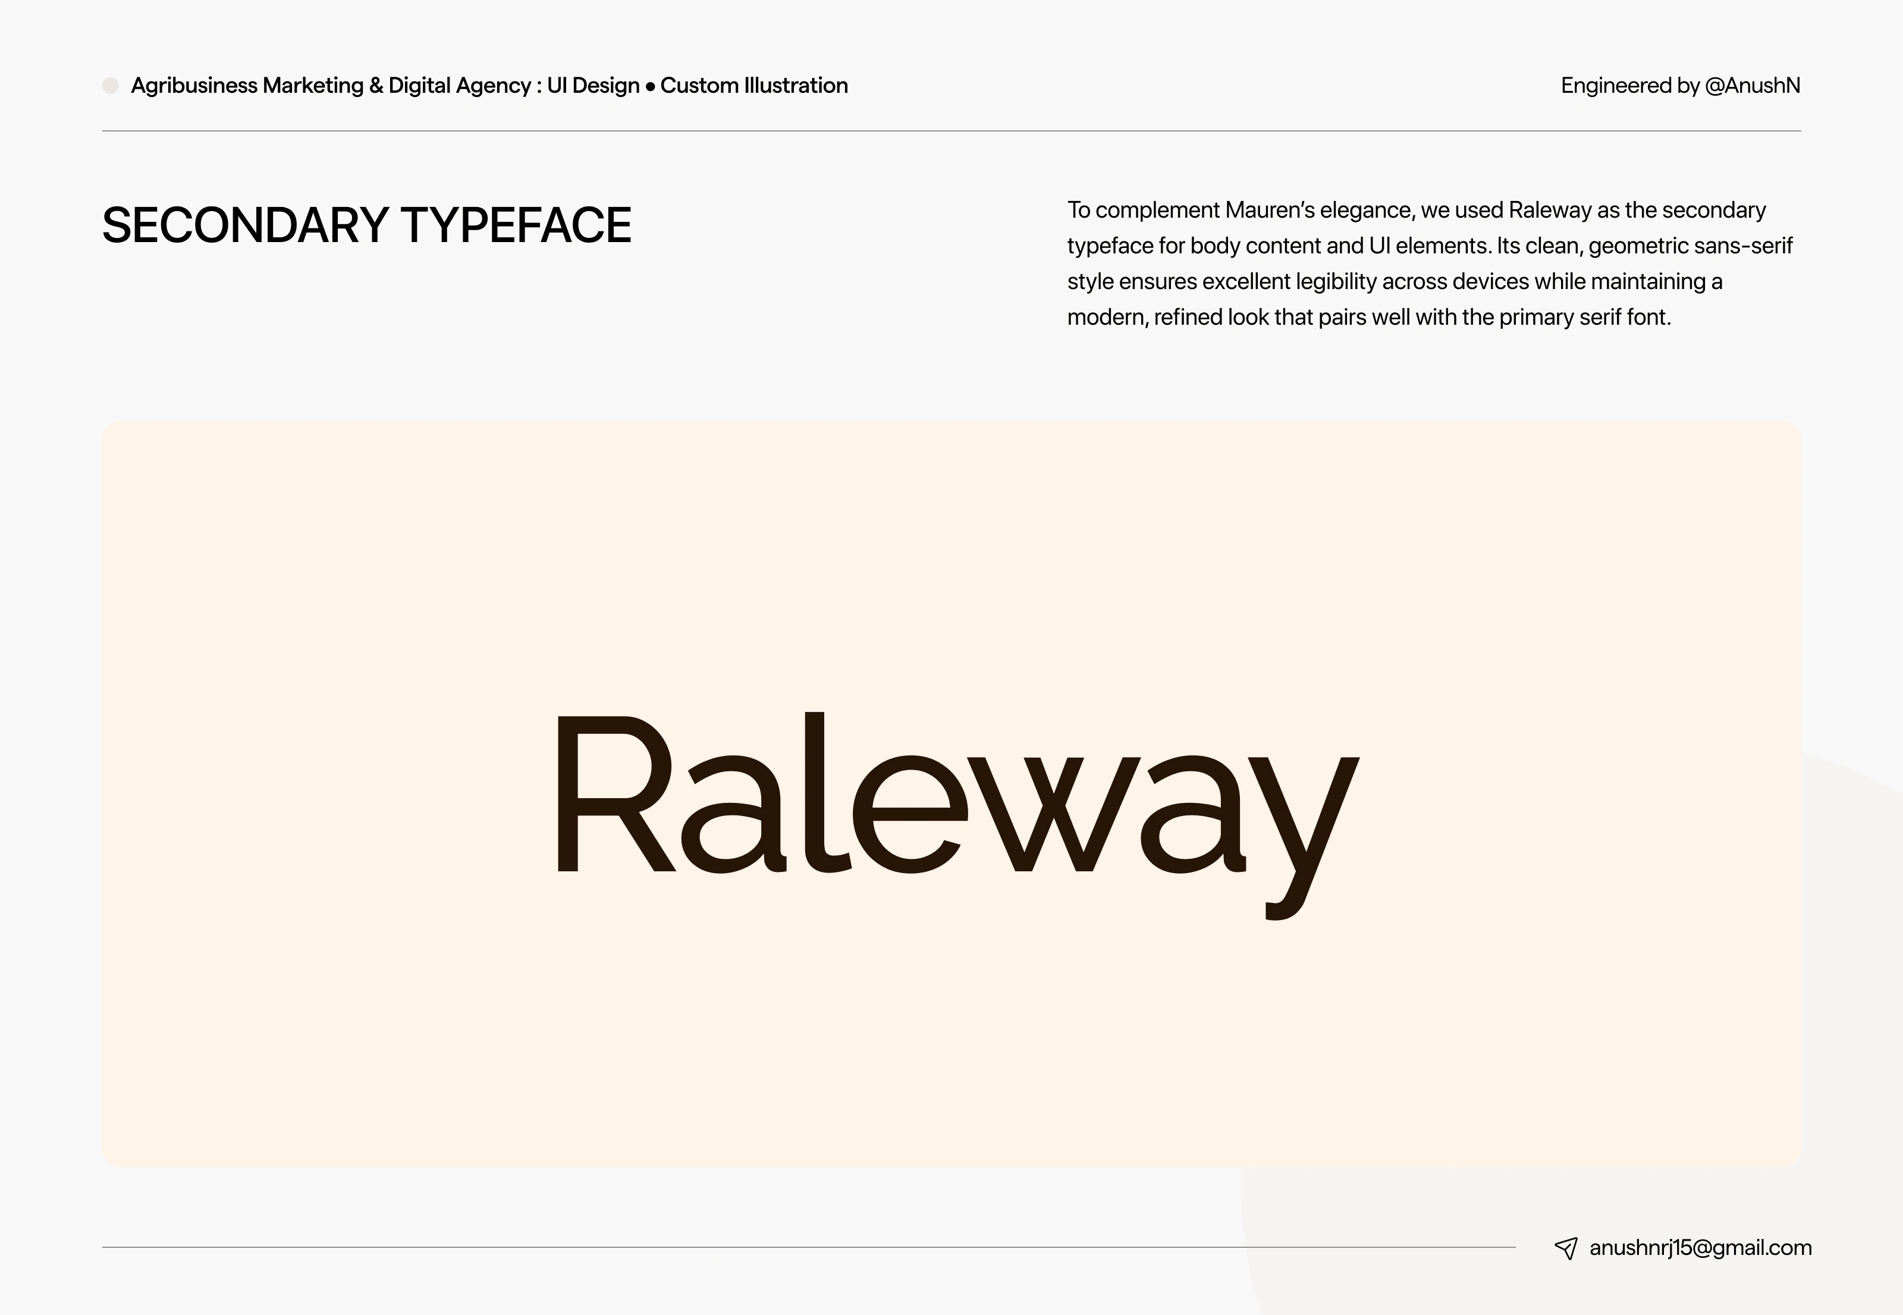This screenshot has height=1315, width=1903.
Task: Click the paper plane send icon
Action: tap(1565, 1248)
